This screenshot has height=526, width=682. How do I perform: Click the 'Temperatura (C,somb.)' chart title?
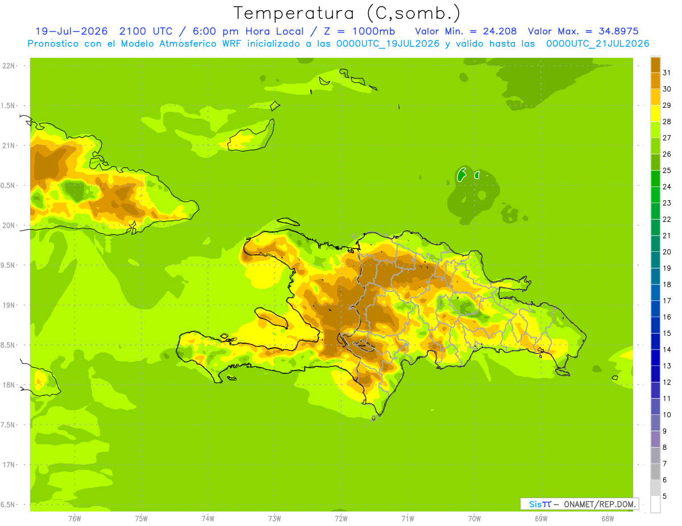point(347,13)
